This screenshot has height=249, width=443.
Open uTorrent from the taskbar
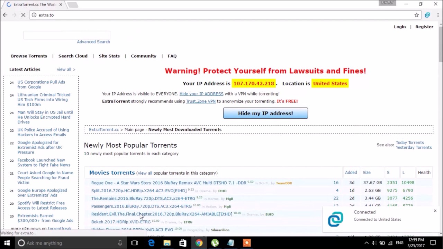(215, 243)
